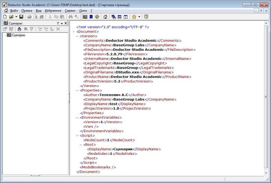Click the ModelBookmarks tag

click(x=98, y=167)
